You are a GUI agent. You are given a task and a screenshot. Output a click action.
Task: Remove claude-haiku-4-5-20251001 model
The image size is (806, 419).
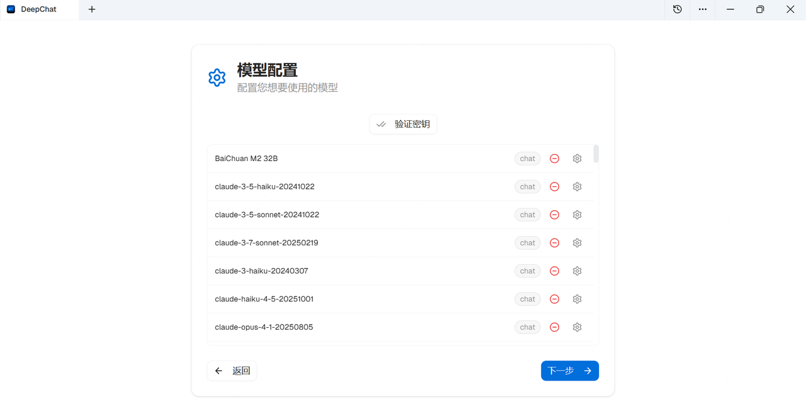554,299
